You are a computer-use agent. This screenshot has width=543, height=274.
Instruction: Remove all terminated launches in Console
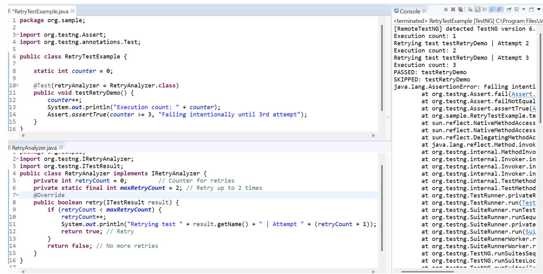460,9
